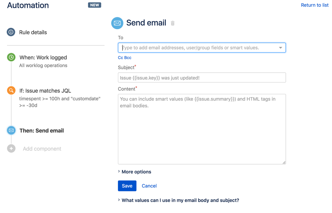Image resolution: width=332 pixels, height=213 pixels.
Task: Click the envelope icon on Then: Send email step
Action: pos(11,130)
